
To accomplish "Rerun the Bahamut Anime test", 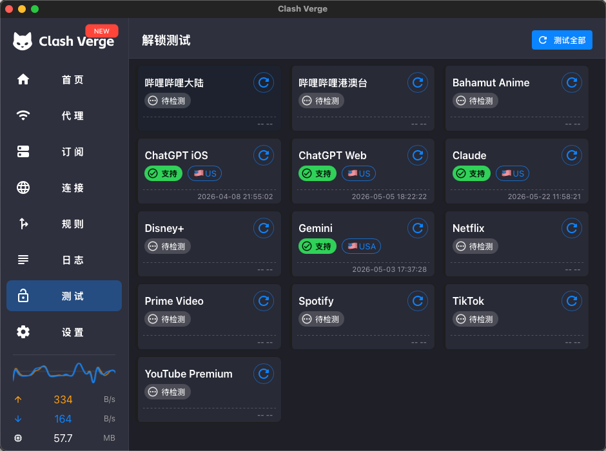I will point(572,82).
